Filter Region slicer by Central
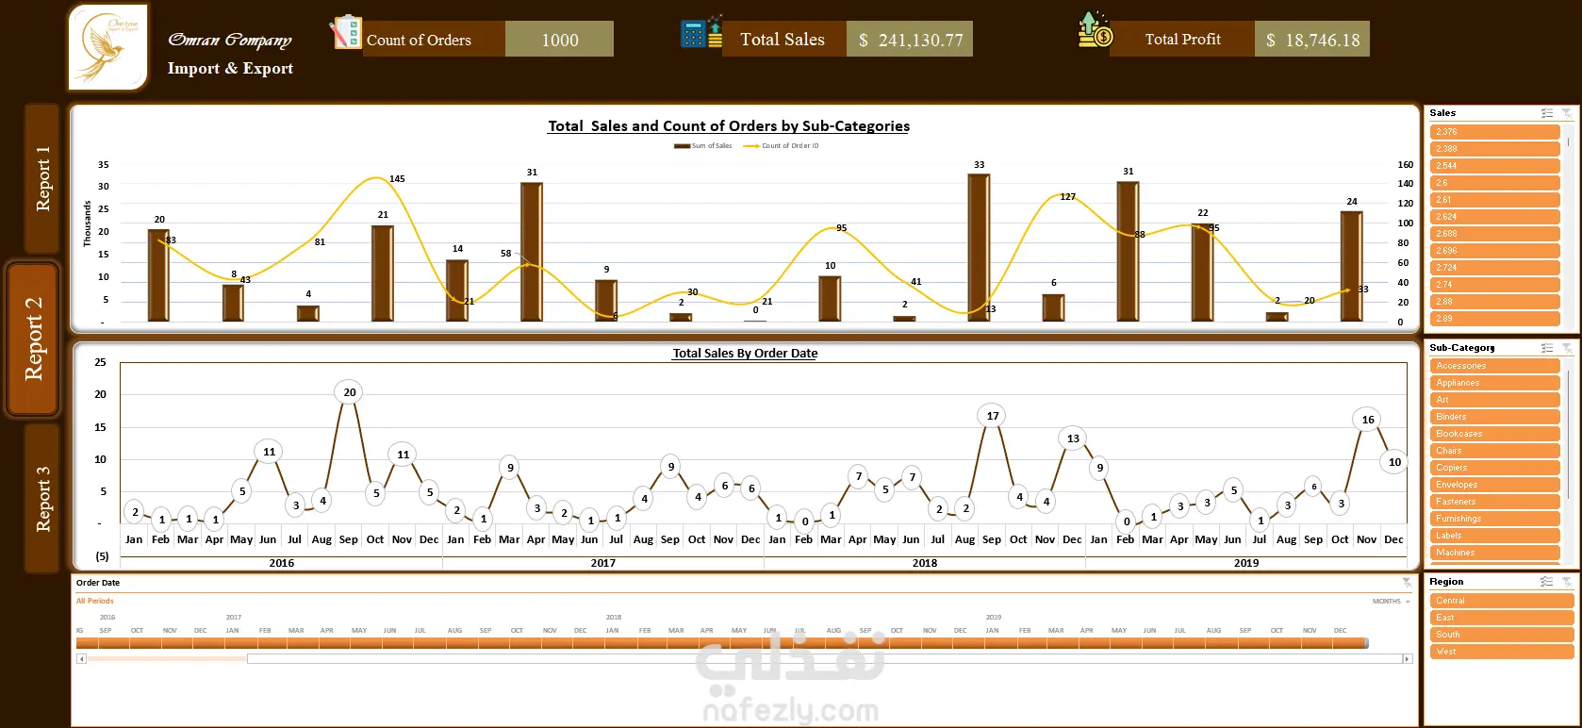1582x728 pixels. pos(1502,601)
